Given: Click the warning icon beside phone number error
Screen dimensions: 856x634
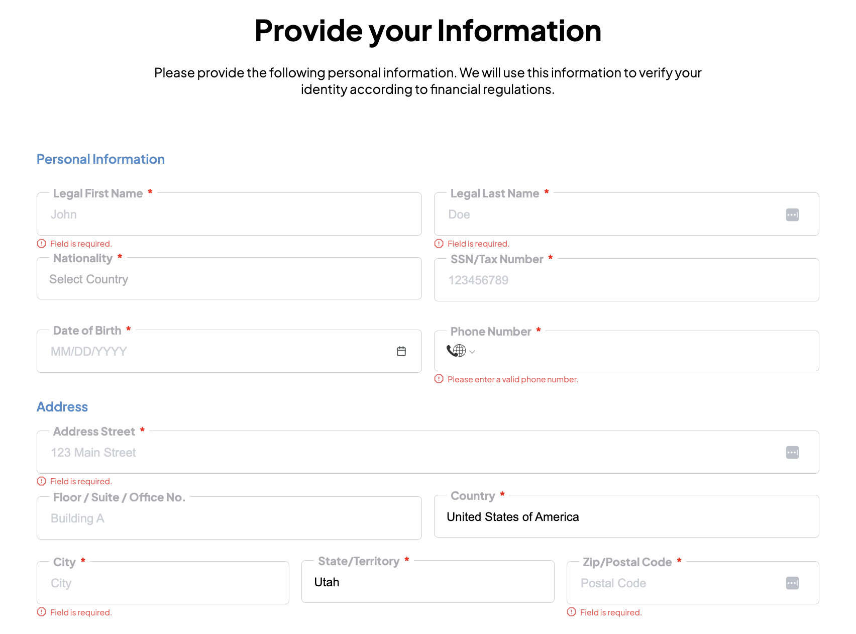Looking at the screenshot, I should pyautogui.click(x=439, y=379).
